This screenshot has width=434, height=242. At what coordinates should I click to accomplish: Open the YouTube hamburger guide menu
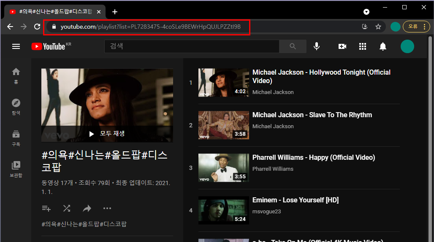(16, 46)
